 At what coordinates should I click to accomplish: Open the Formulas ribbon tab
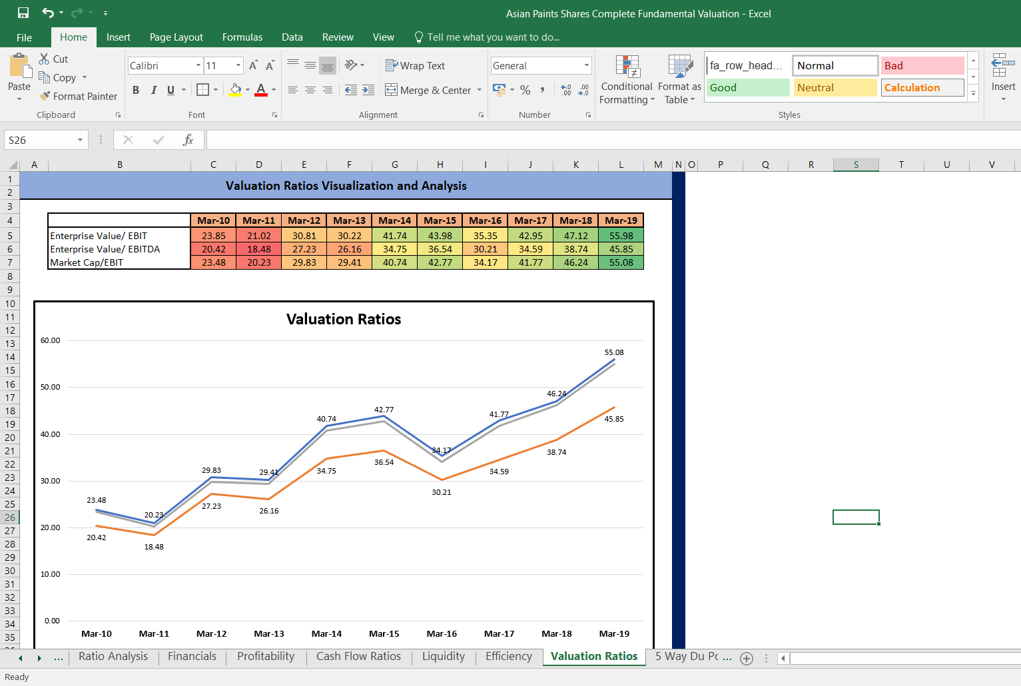(242, 37)
